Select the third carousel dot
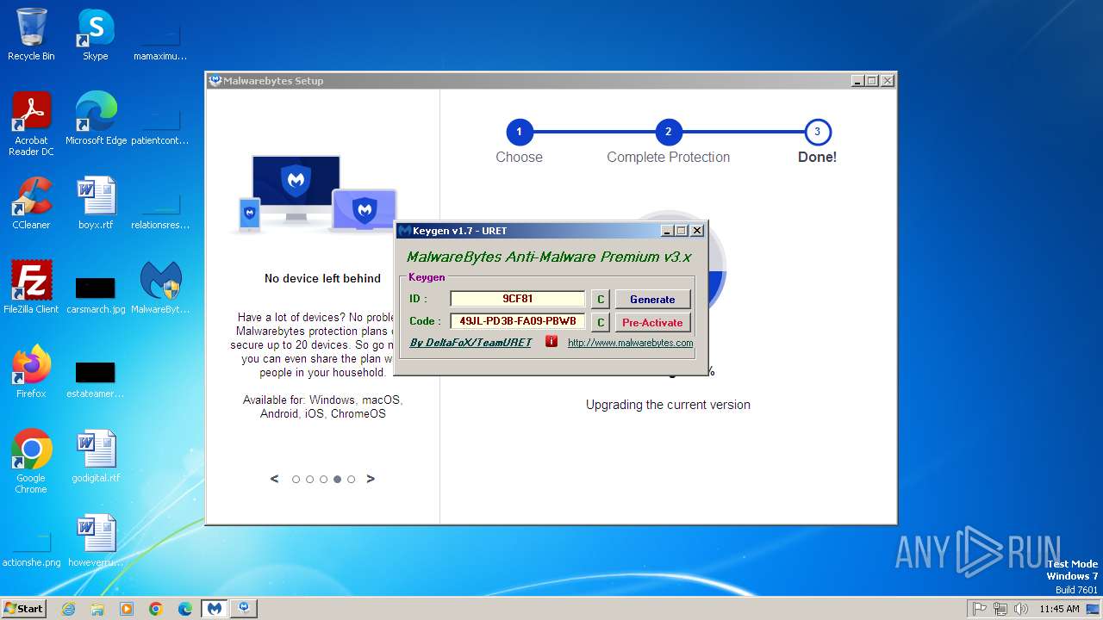 [324, 480]
